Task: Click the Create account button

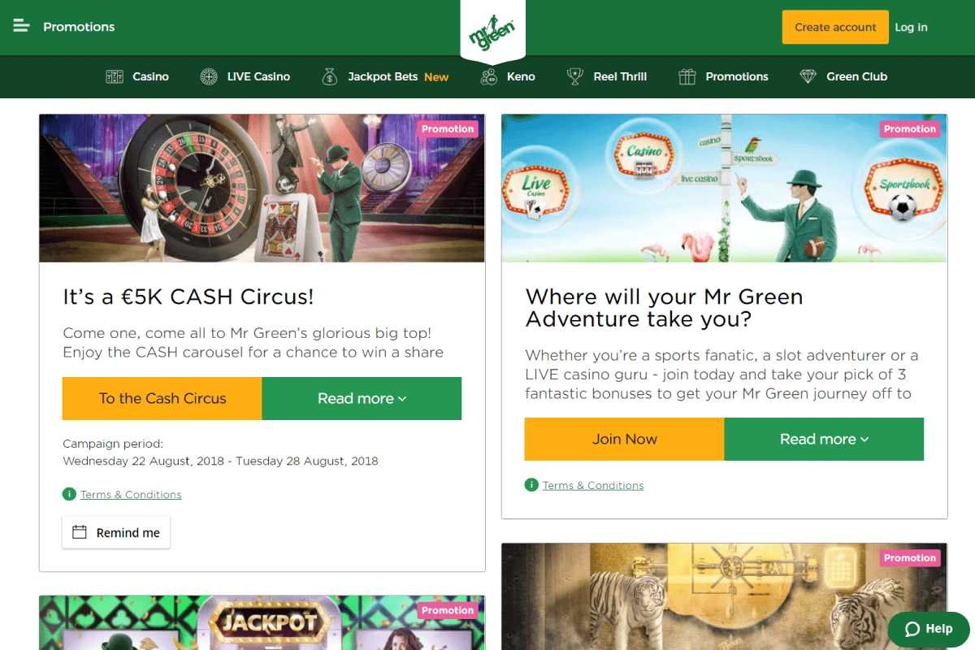Action: [835, 27]
